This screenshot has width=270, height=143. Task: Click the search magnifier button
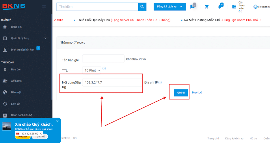tap(142, 7)
